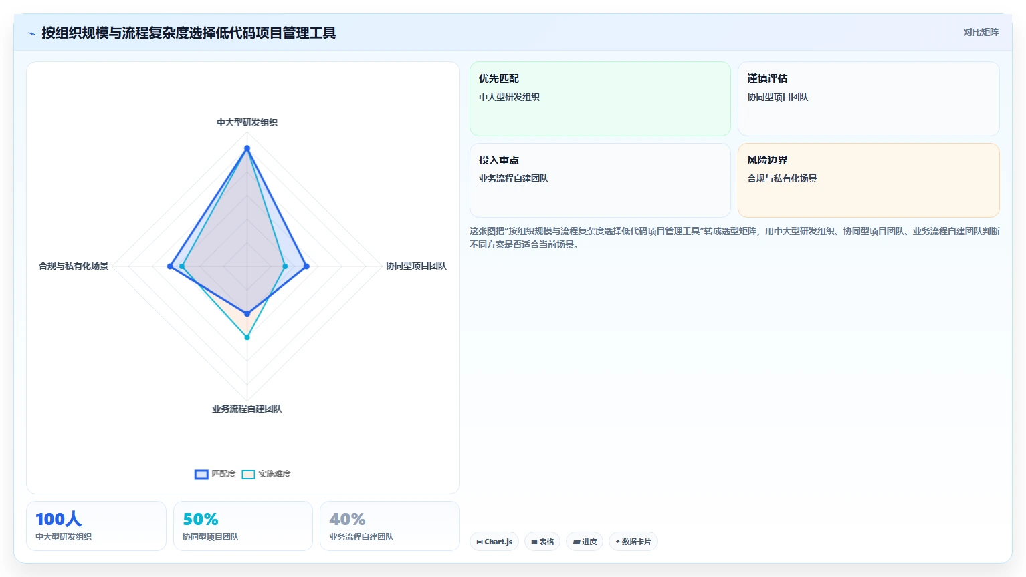1026x577 pixels.
Task: Toggle the 匹配度 legend item
Action: [215, 474]
